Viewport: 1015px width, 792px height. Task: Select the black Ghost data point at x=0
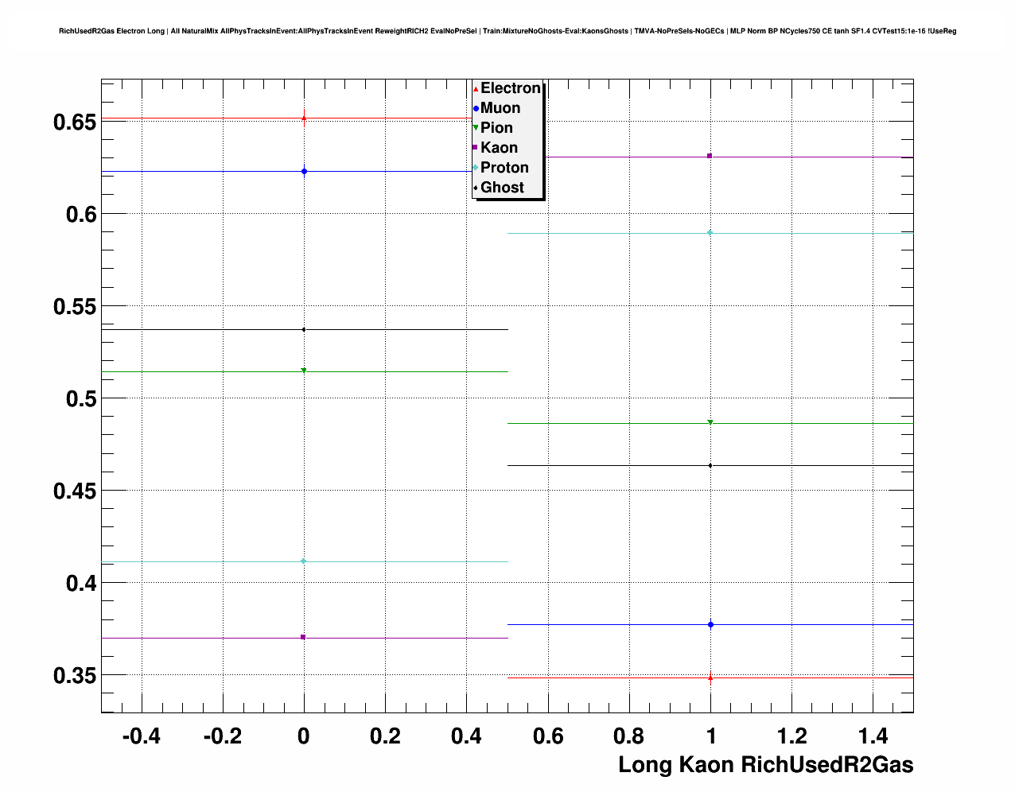click(x=304, y=329)
